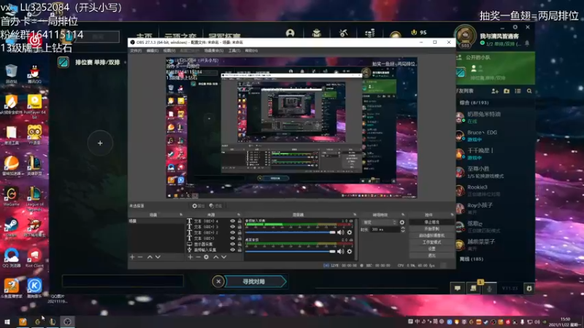
Task: Open add friend icon in friends list
Action: point(495,90)
